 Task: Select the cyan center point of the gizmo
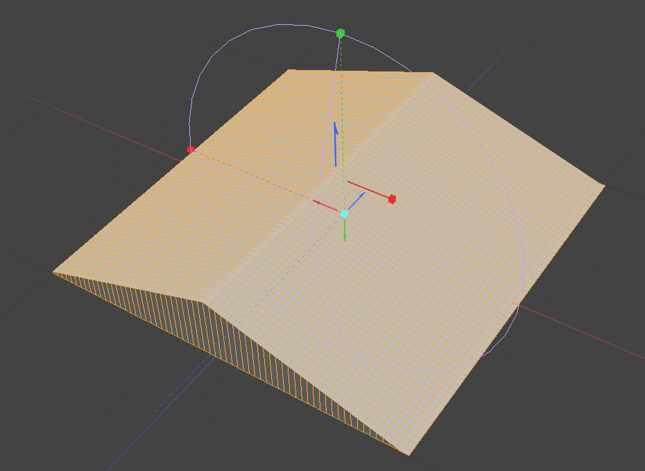click(345, 214)
